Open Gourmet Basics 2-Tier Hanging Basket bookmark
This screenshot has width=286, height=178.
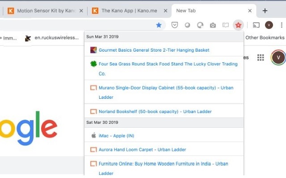154,50
